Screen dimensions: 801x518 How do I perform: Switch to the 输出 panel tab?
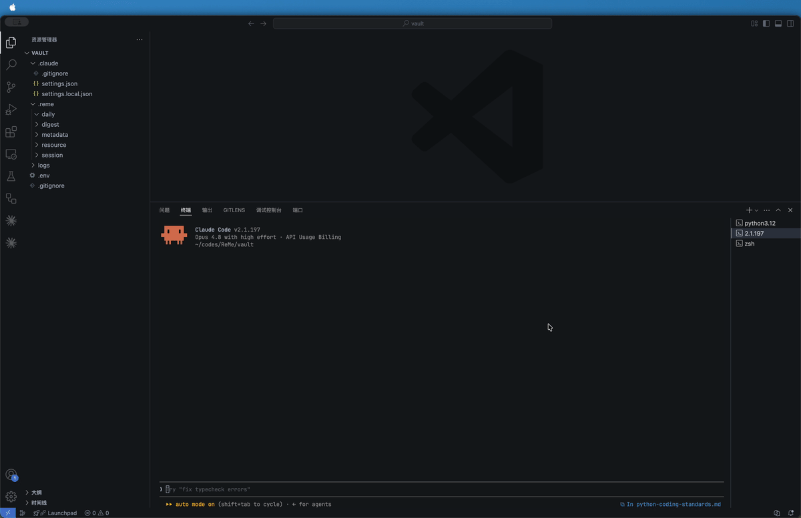point(207,210)
